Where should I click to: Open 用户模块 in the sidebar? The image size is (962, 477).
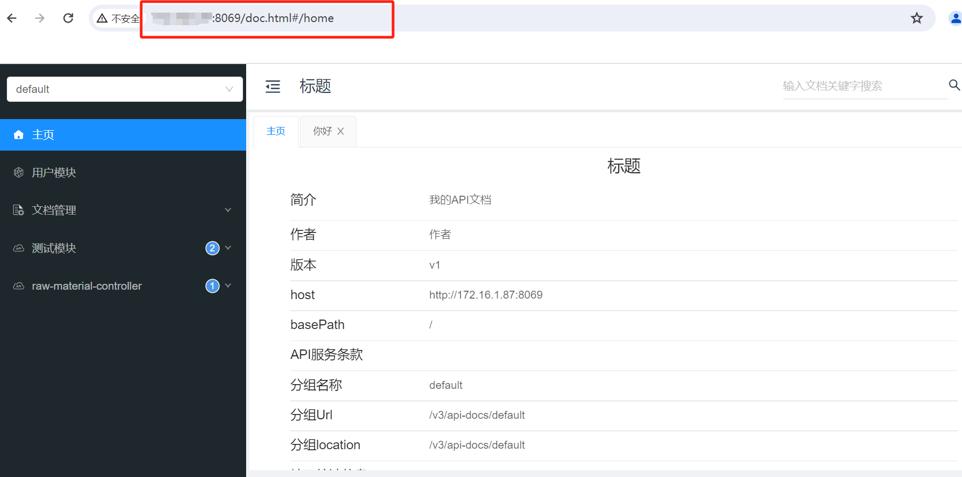tap(123, 173)
